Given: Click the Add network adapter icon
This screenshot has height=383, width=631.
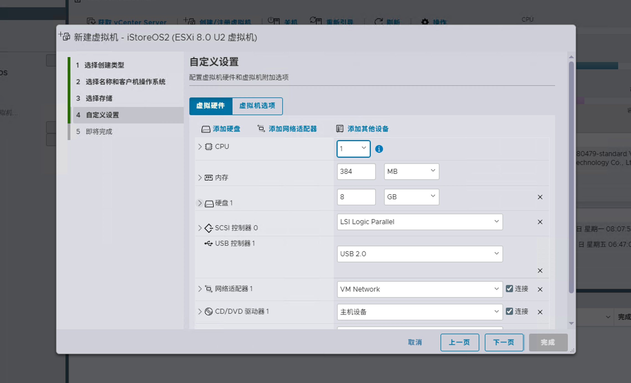Looking at the screenshot, I should 261,128.
